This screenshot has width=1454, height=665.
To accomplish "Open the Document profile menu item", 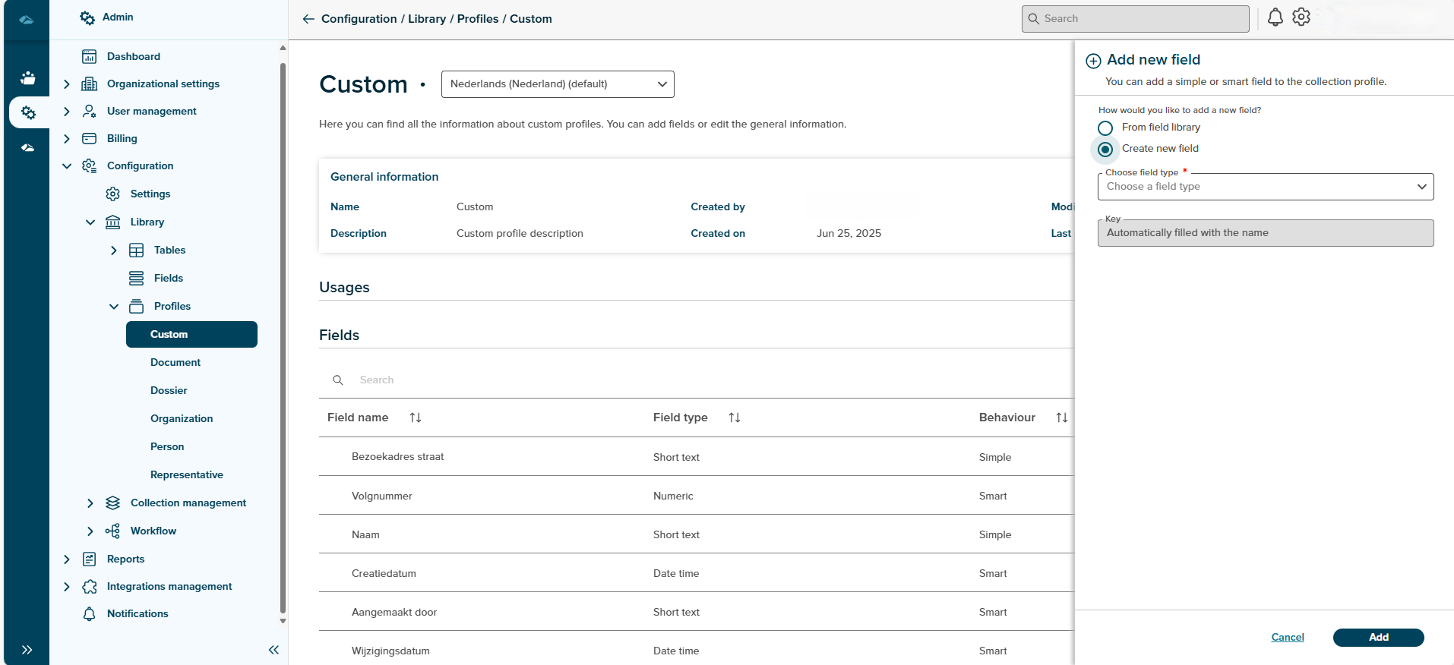I will 175,363.
